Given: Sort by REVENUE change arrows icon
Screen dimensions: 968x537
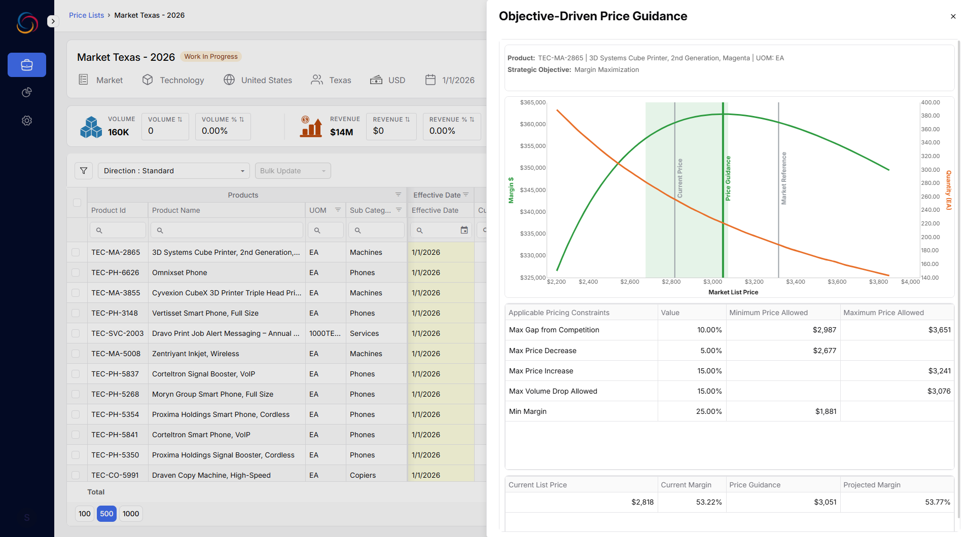Looking at the screenshot, I should [408, 120].
